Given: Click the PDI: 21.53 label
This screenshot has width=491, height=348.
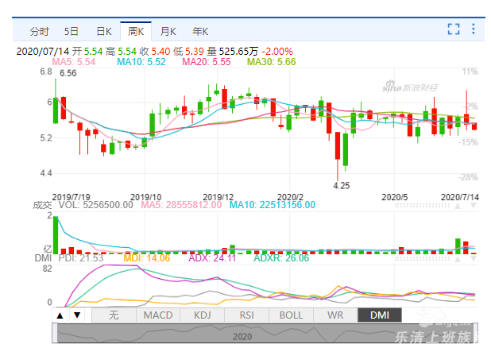Looking at the screenshot, I should pyautogui.click(x=81, y=258).
